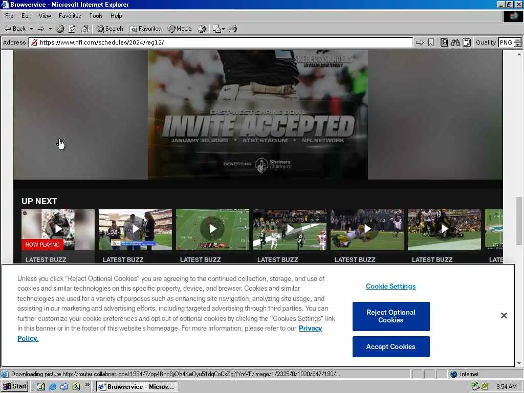
Task: Launch Internet Explorer from quick launch
Action: coord(53,387)
